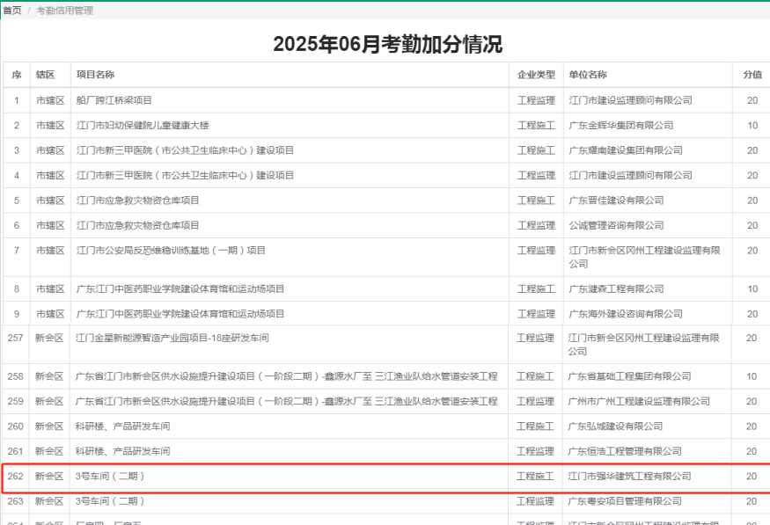Click the 辖区 column header
This screenshot has width=770, height=525.
click(45, 75)
